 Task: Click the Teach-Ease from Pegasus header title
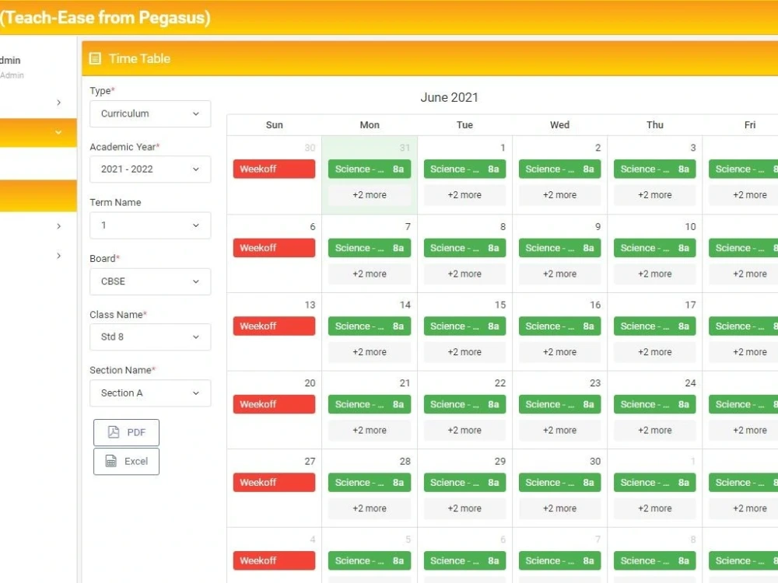pyautogui.click(x=105, y=17)
